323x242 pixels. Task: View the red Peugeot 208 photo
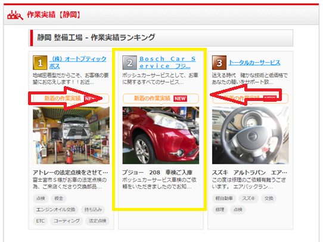pyautogui.click(x=161, y=135)
